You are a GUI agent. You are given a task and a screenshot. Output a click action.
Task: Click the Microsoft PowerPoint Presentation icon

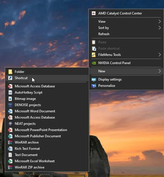tap(10, 130)
